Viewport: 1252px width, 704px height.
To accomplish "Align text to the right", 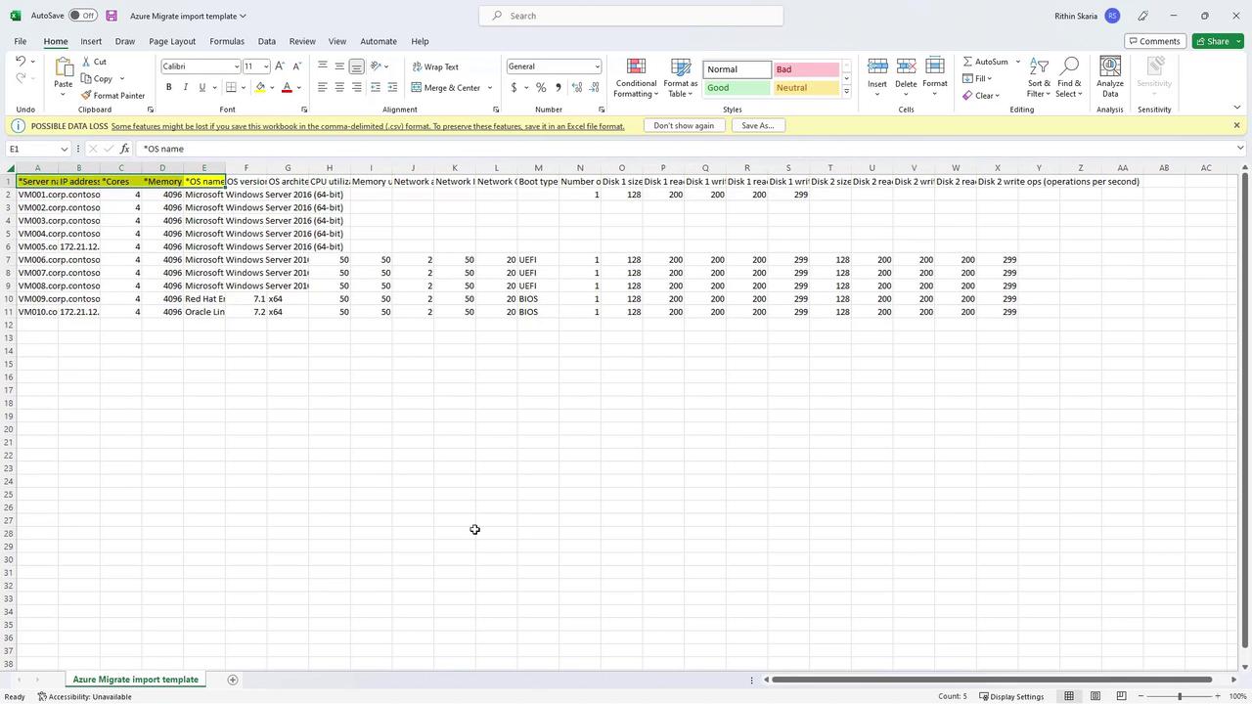I will click(356, 88).
